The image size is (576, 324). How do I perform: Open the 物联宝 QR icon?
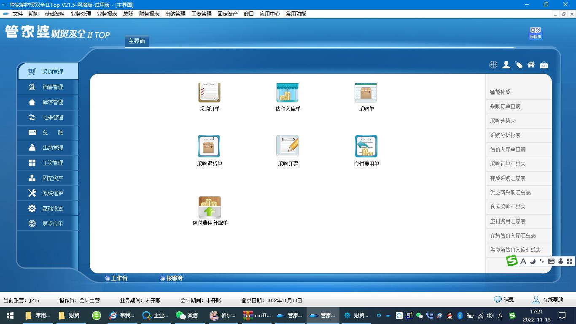[536, 33]
